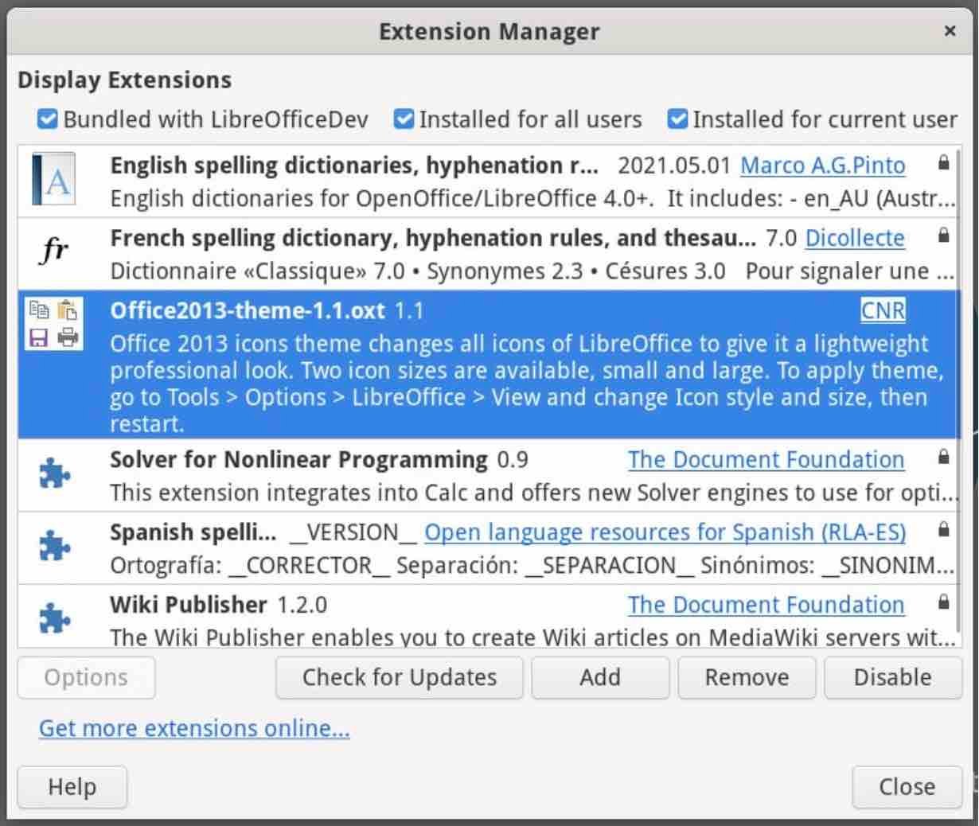Click the French dictionary 'fr' icon

click(54, 251)
